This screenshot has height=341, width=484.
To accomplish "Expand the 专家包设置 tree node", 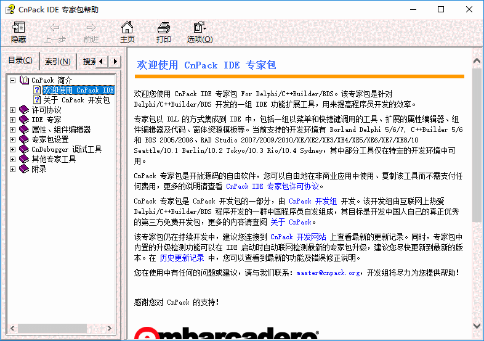I will click(12, 140).
